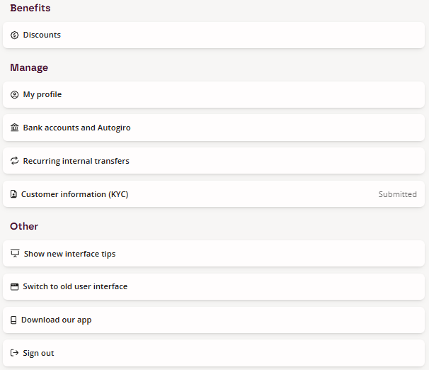The width and height of the screenshot is (429, 370).
Task: Click the dollar coin icon beside Discounts
Action: click(x=14, y=35)
